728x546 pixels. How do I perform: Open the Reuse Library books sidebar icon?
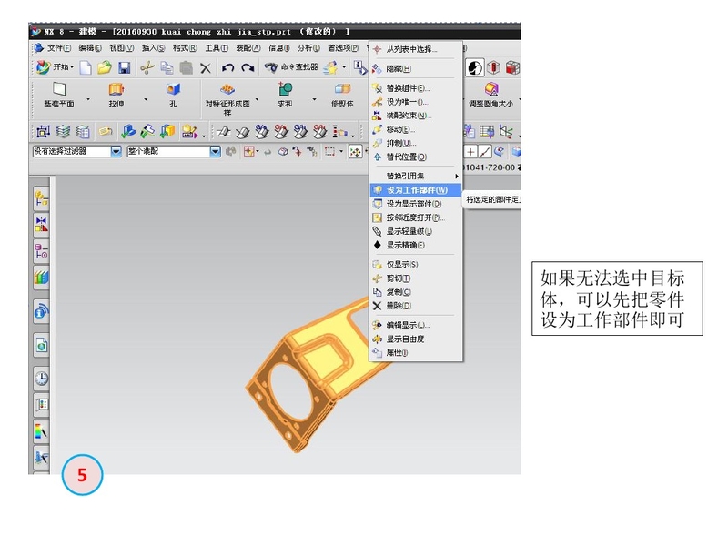[42, 276]
